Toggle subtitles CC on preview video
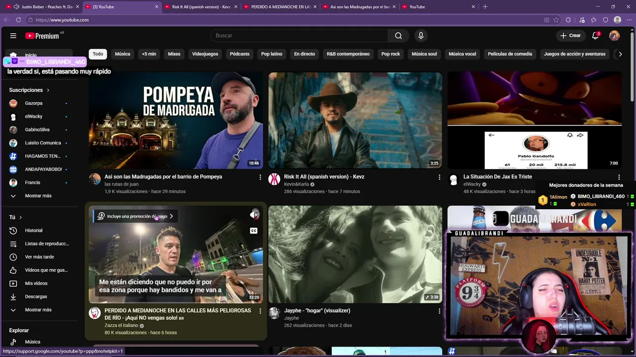This screenshot has width=636, height=357. coord(254,231)
